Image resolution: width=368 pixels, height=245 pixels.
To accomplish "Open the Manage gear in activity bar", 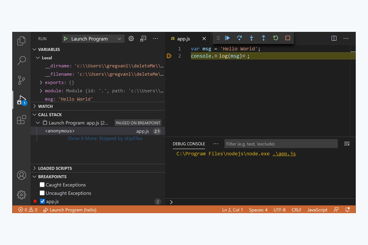I will pyautogui.click(x=21, y=195).
